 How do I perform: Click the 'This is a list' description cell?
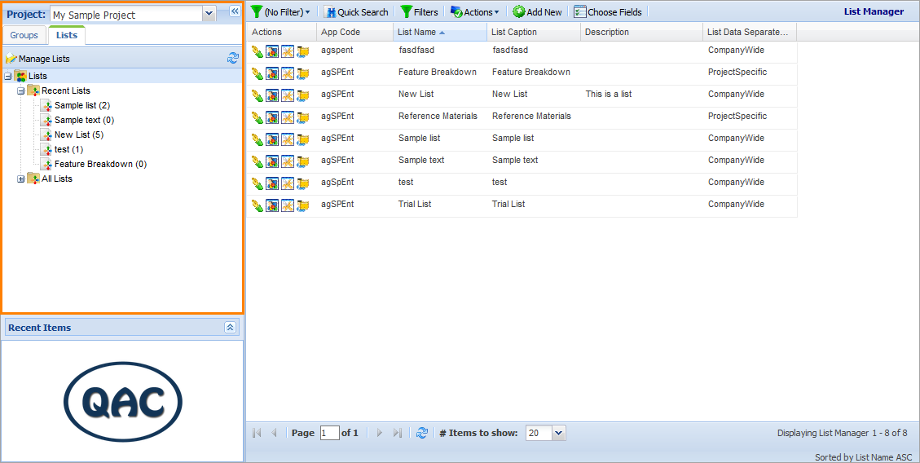[609, 94]
